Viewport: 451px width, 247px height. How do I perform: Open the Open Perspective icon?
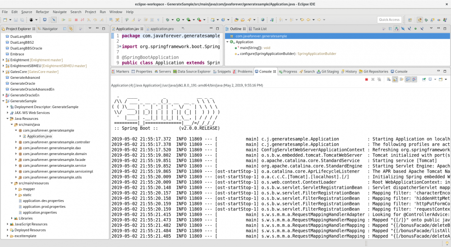point(410,20)
